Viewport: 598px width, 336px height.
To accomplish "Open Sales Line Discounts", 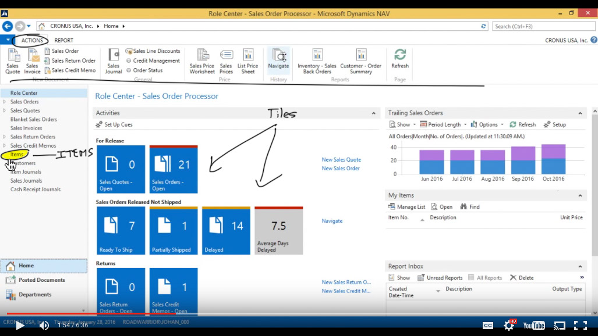I will click(x=153, y=51).
